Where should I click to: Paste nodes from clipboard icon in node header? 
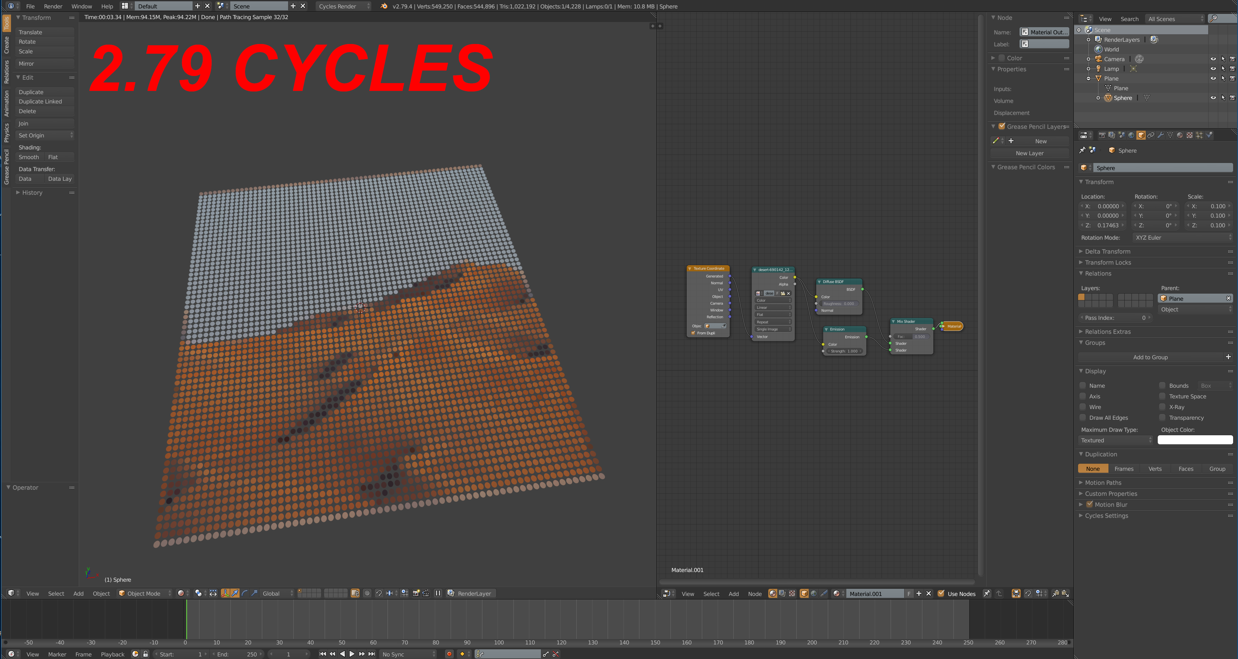click(x=1065, y=594)
